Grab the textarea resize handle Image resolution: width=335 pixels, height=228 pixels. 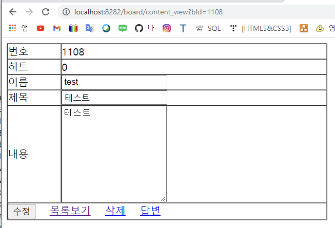[x=163, y=199]
